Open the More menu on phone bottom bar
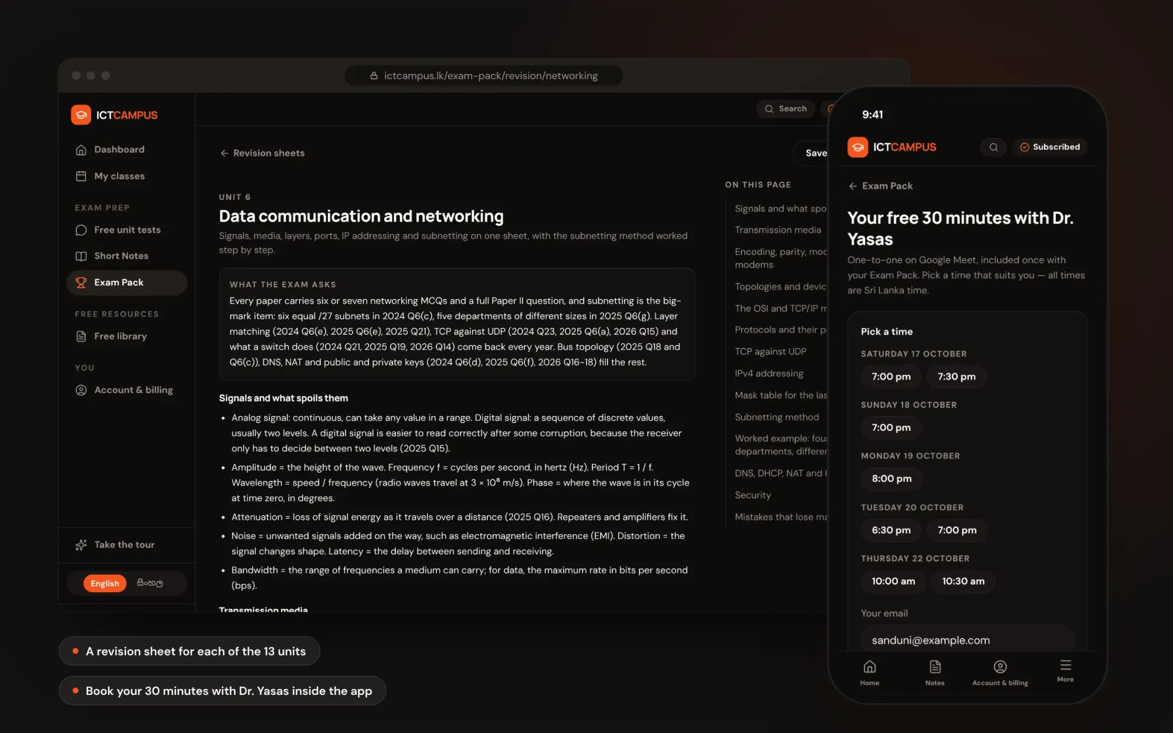 (1065, 670)
